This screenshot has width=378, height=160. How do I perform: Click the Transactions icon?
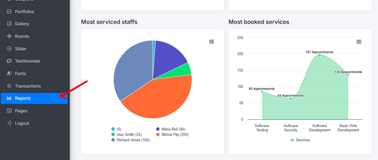[x=9, y=86]
